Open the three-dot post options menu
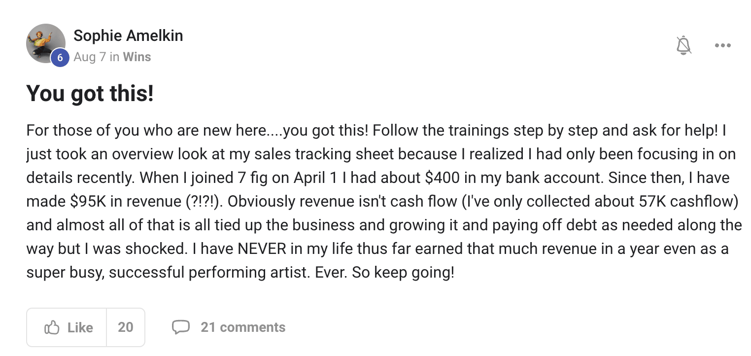751x356 pixels. [x=722, y=45]
